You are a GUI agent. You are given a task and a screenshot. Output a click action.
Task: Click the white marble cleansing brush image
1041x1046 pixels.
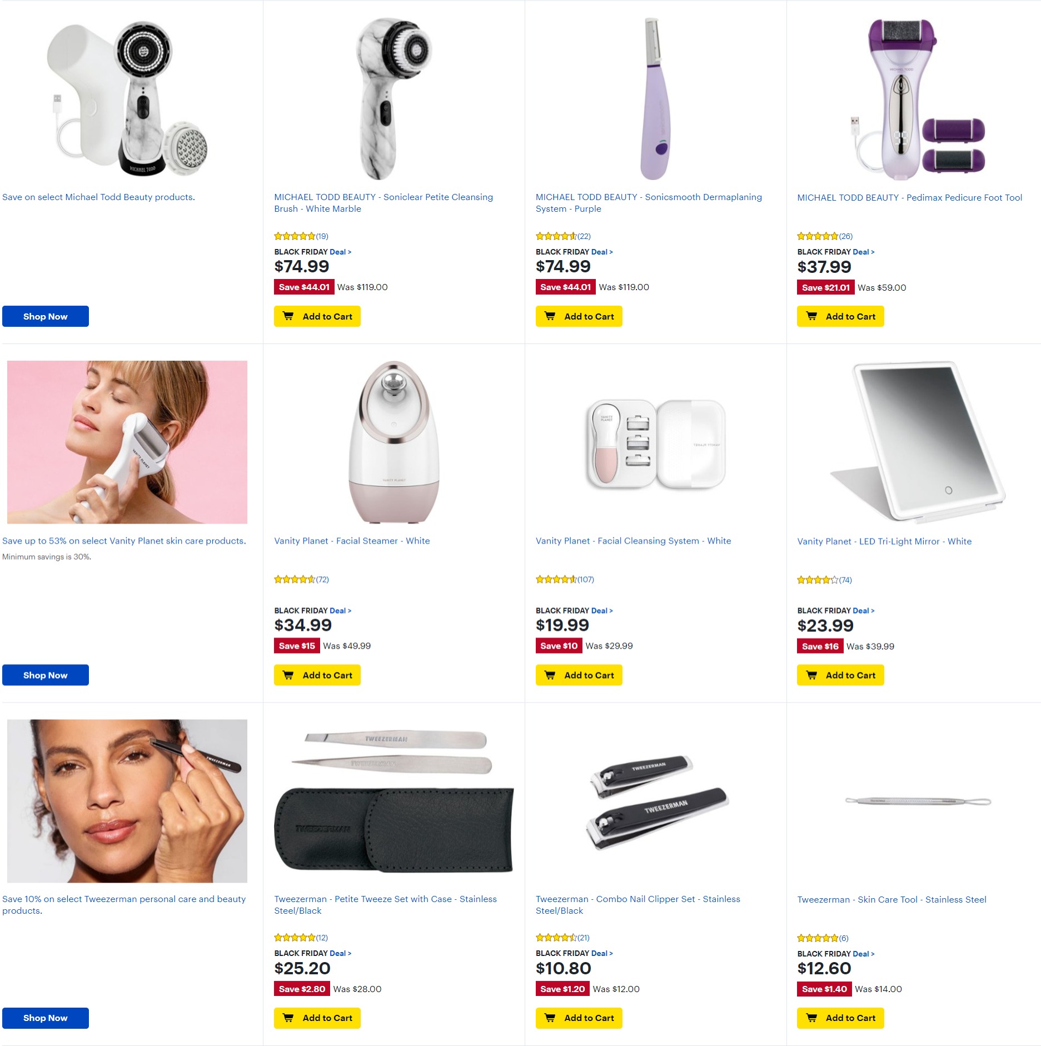click(x=394, y=98)
